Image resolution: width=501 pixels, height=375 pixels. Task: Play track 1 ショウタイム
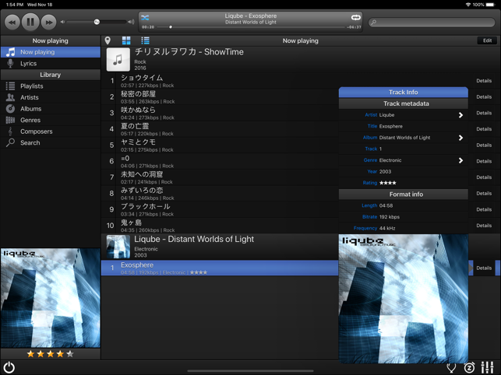coord(221,81)
